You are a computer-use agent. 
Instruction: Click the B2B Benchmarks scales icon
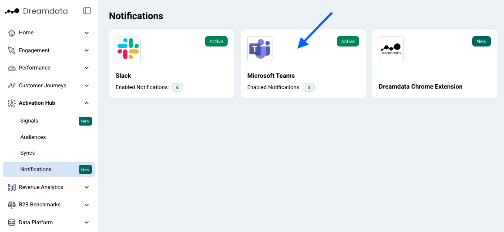12,205
